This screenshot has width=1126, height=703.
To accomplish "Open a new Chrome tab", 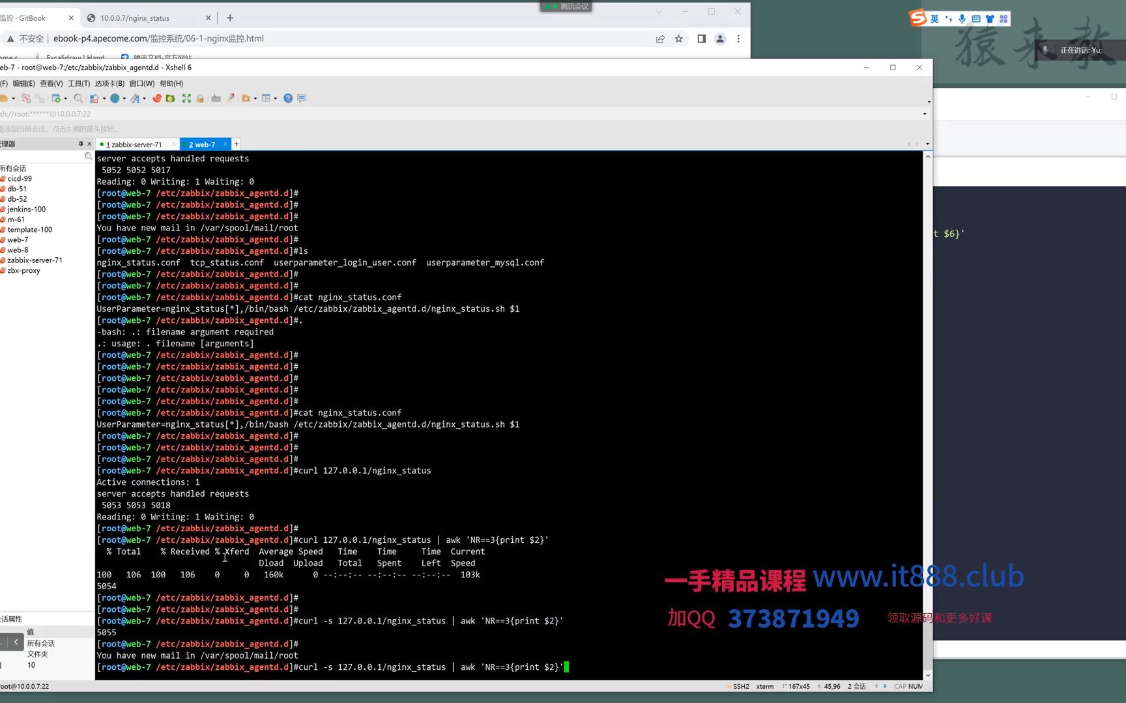I will pos(230,18).
